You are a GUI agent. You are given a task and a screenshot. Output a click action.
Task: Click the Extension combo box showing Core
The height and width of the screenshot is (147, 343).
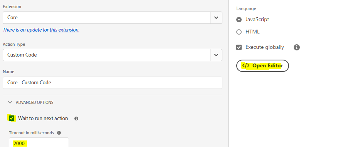click(106, 18)
